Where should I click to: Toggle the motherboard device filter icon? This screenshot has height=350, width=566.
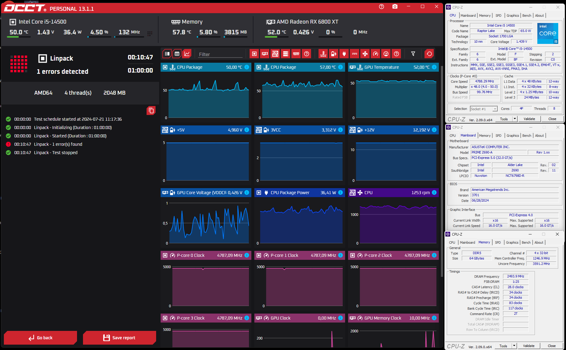point(275,54)
